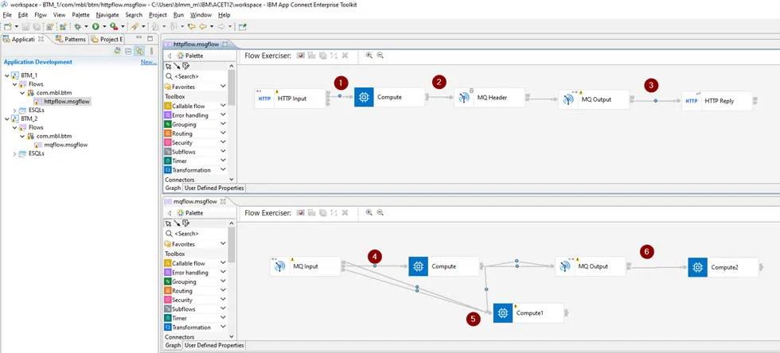Select the MQ Input node in mqflow
Viewport: 780px width, 353px height.
(305, 266)
